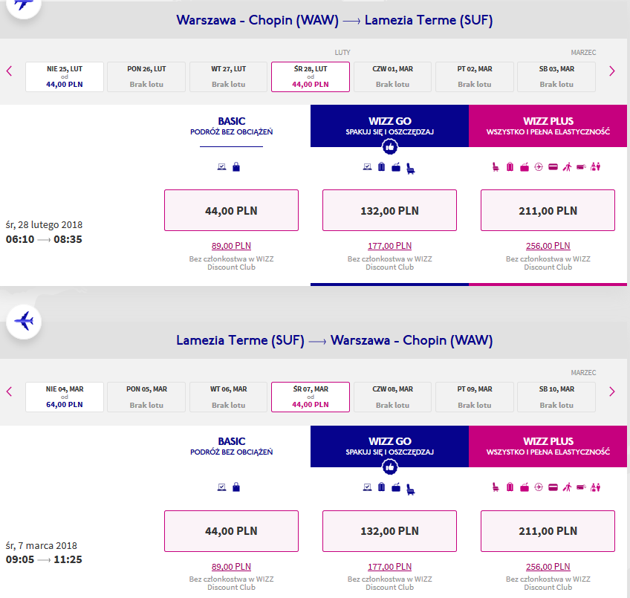
Task: Click sitting-together people icon in return WIZZ PLUS
Action: 595,487
